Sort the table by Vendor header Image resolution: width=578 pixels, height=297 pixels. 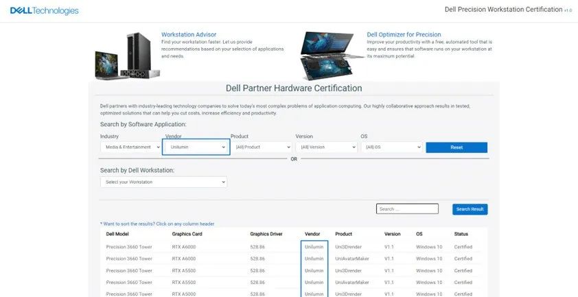tap(312, 234)
